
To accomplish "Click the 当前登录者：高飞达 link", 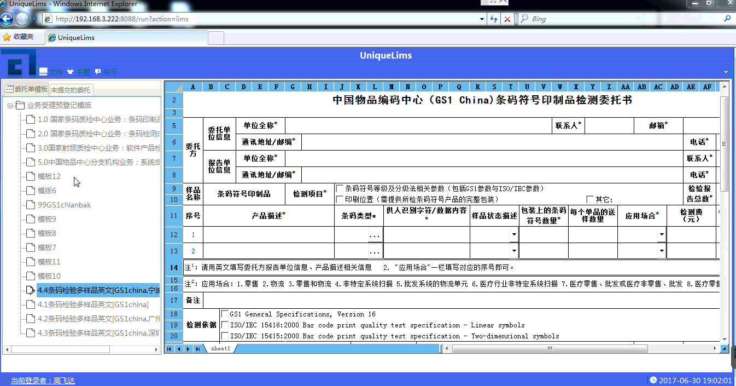I will 43,381.
